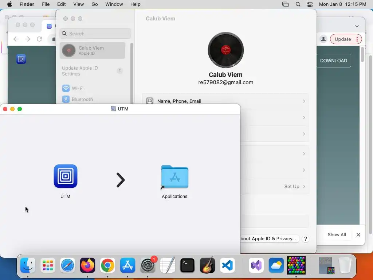Open the colorful bubbles game in Dock
This screenshot has height=280, width=373.
296,265
